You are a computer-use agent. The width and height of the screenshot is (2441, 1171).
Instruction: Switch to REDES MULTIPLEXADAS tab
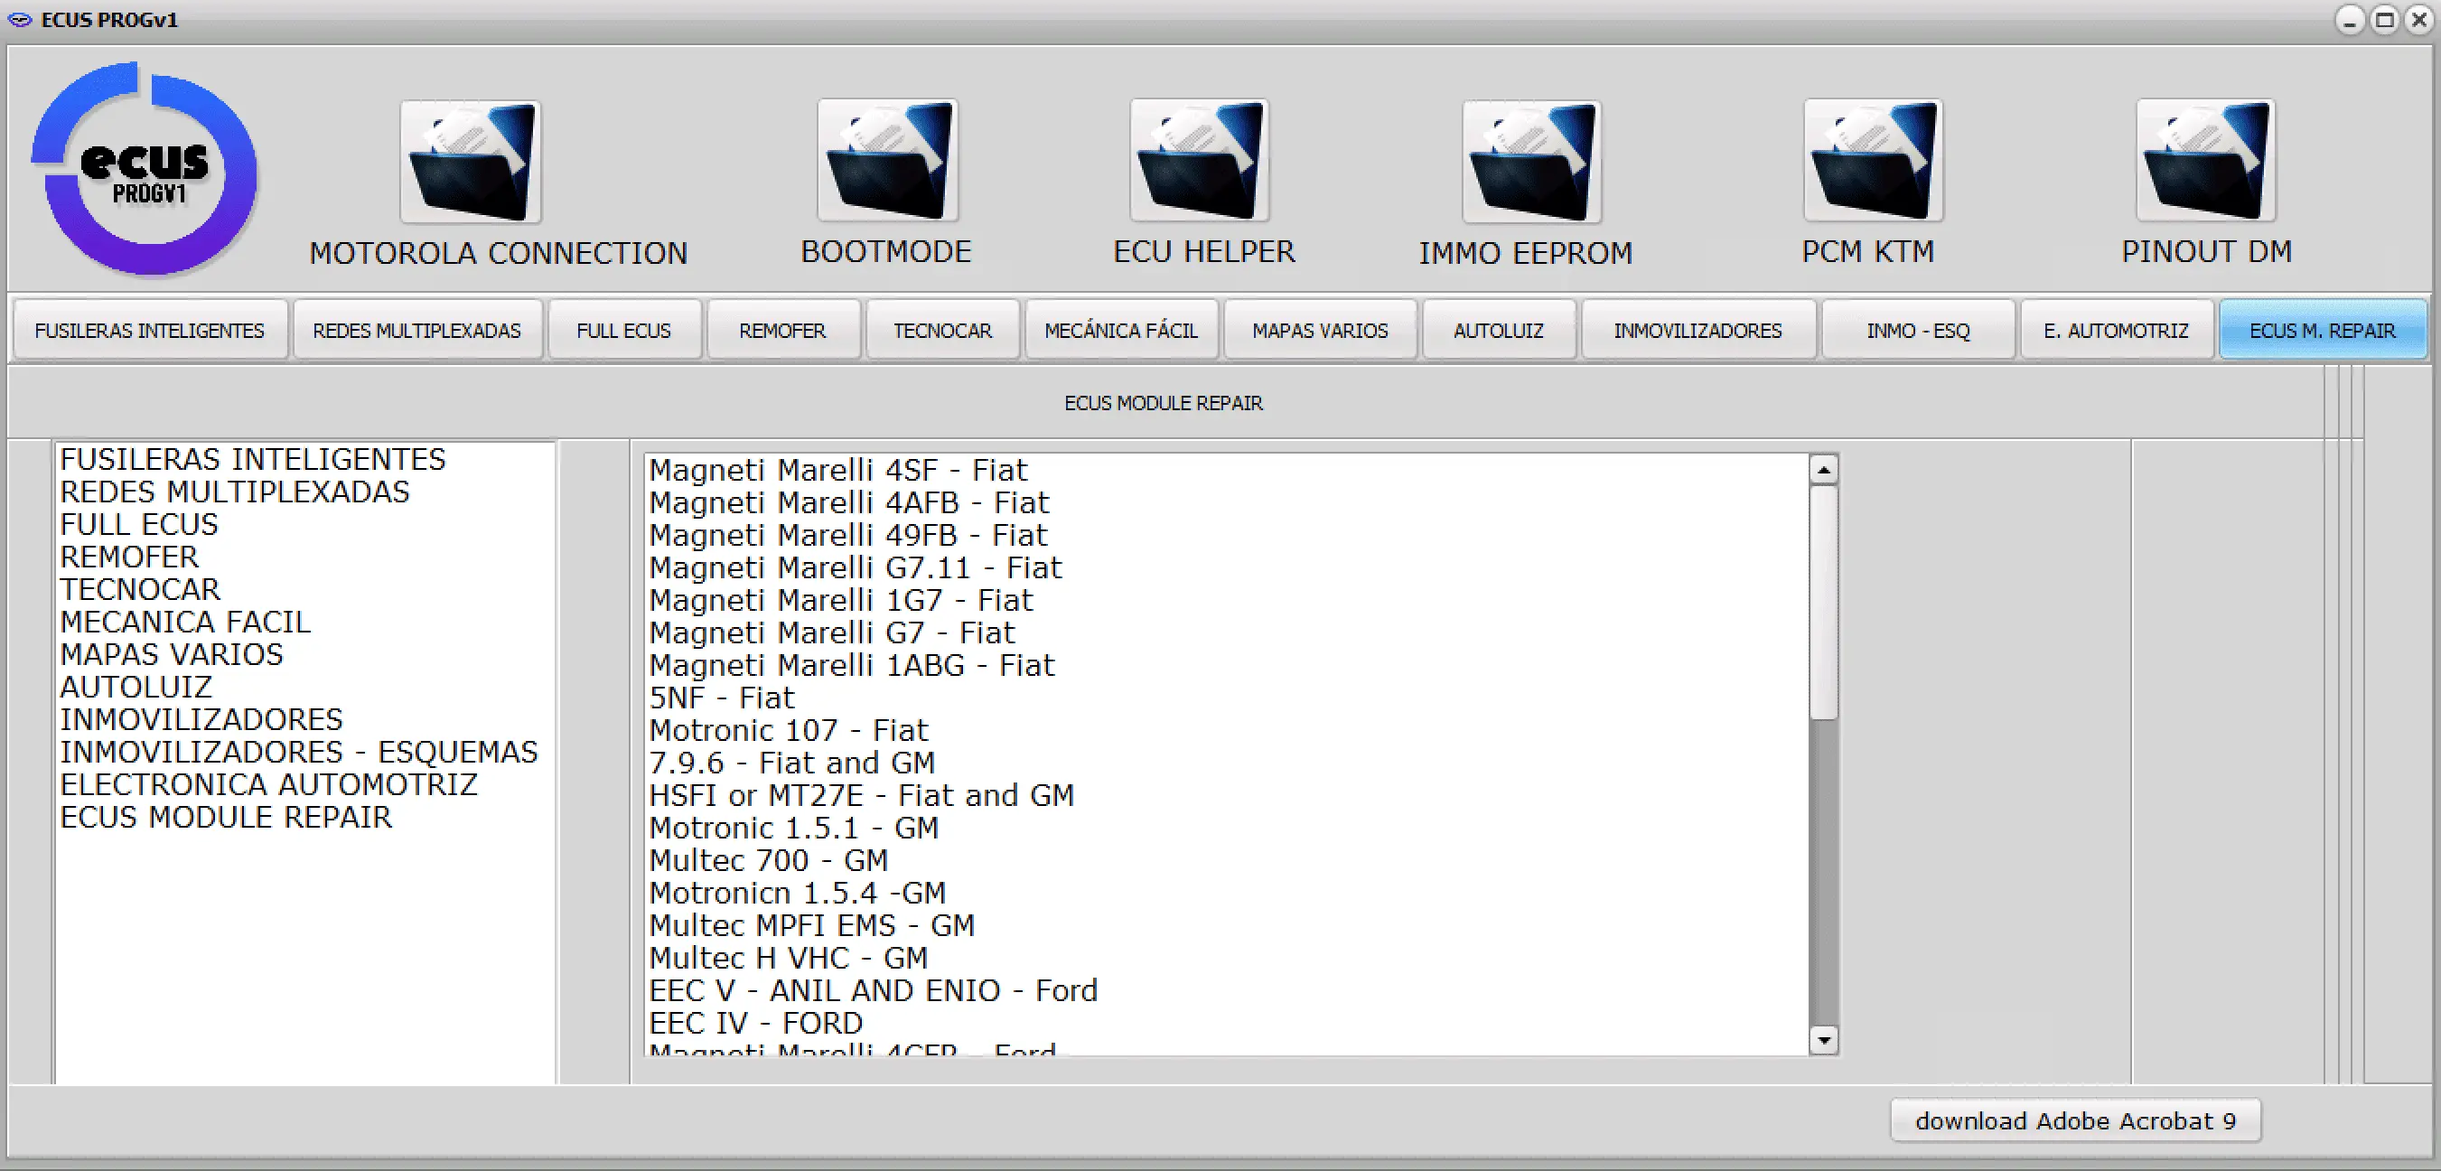coord(417,331)
